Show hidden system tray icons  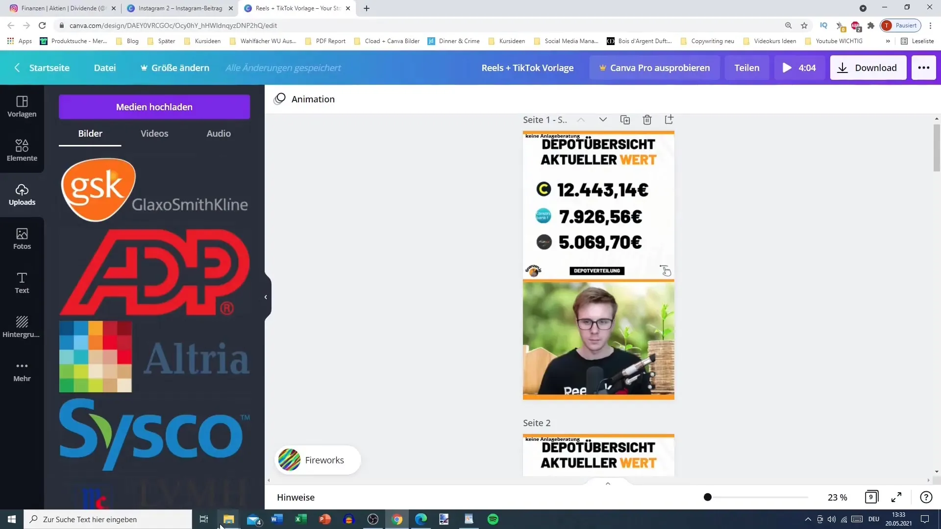(808, 519)
